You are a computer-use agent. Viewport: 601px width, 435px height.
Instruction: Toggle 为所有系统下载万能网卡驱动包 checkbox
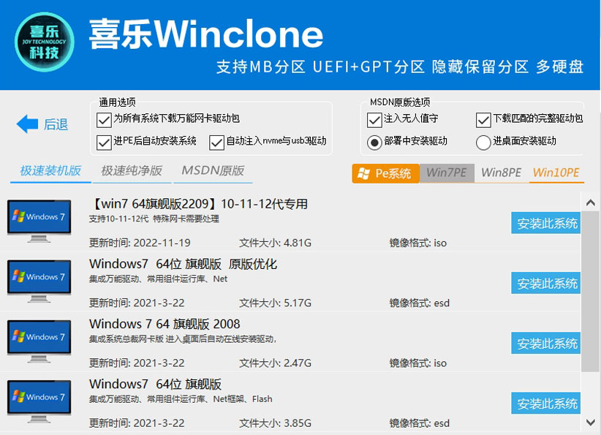click(x=104, y=120)
